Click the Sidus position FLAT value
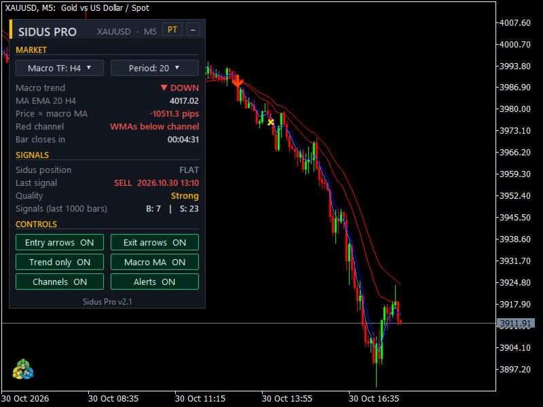Screen dimensions: 543x407 [189, 170]
